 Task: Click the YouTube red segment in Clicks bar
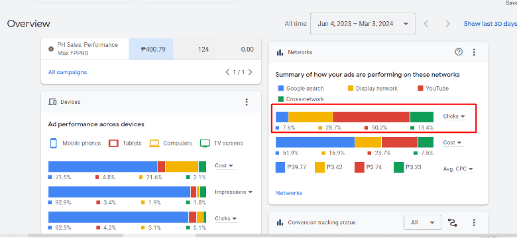coord(371,117)
